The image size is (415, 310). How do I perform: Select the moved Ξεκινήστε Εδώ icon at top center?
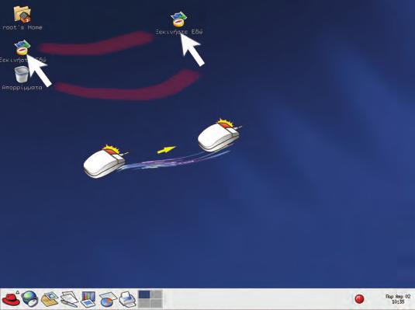tap(178, 19)
